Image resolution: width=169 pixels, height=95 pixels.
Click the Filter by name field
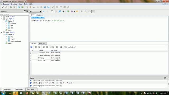point(14,14)
